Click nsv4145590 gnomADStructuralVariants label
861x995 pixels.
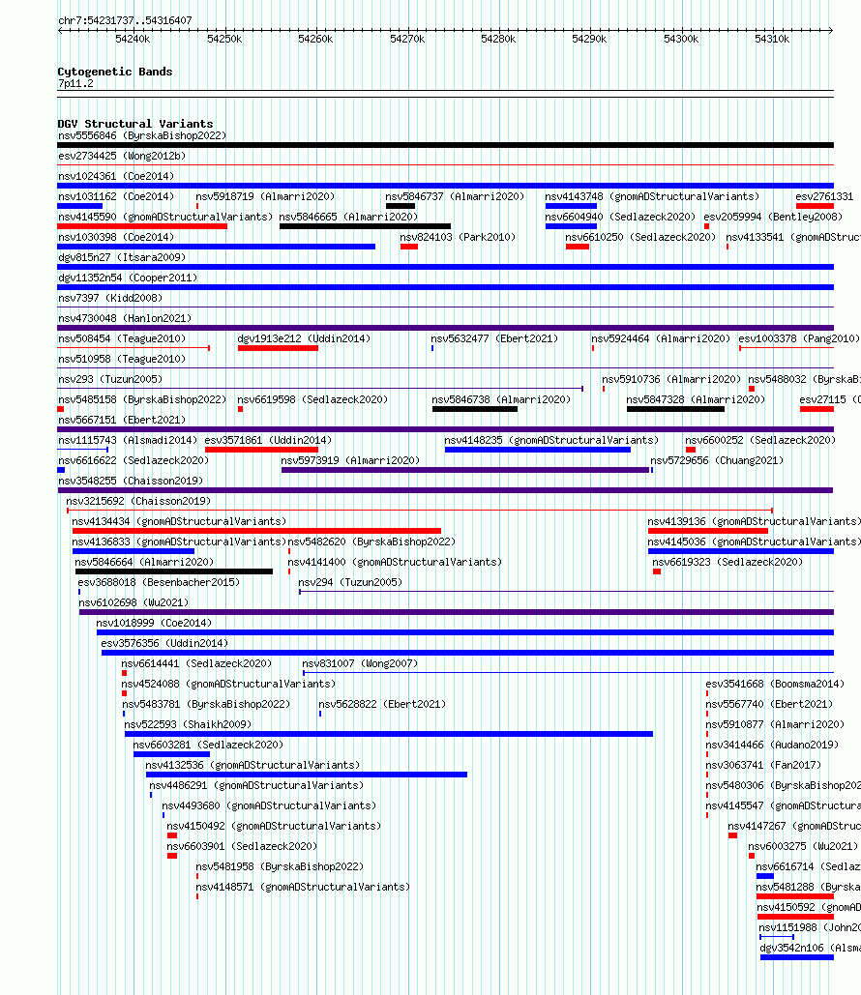165,217
